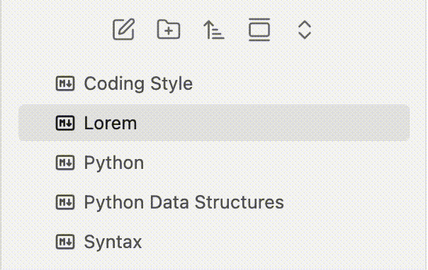The width and height of the screenshot is (428, 270).
Task: Change the file sort order
Action: (x=214, y=30)
